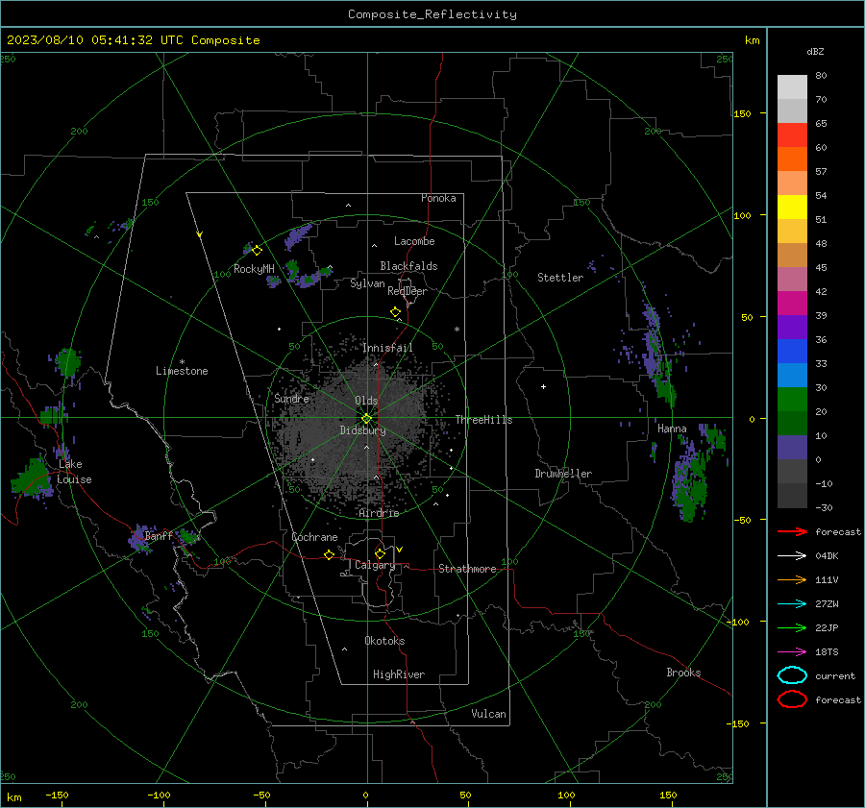Click the Cochrane town label

(314, 537)
